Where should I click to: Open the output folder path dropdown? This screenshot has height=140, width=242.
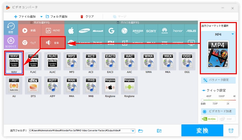click(133, 131)
